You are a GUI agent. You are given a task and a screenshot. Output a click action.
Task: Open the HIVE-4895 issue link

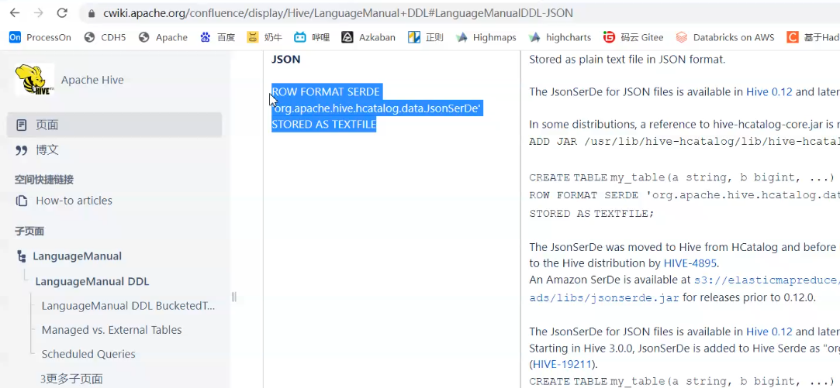point(691,263)
